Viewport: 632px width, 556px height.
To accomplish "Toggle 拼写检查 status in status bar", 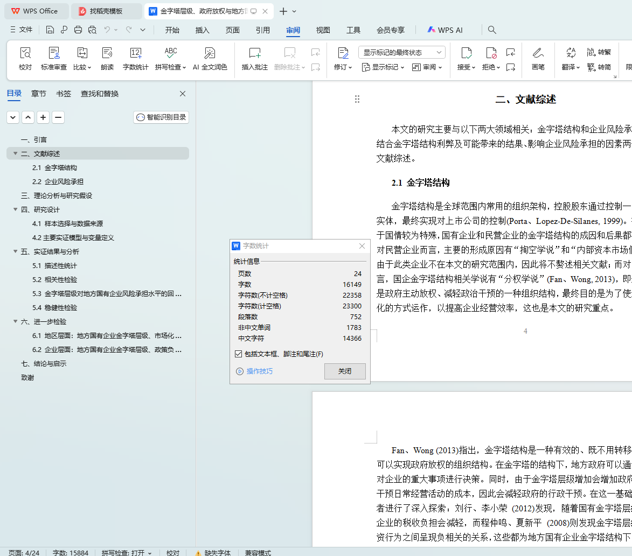I will (127, 553).
